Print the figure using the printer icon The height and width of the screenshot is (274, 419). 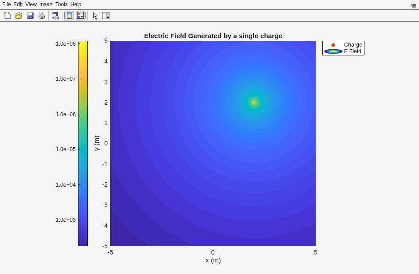pos(42,16)
